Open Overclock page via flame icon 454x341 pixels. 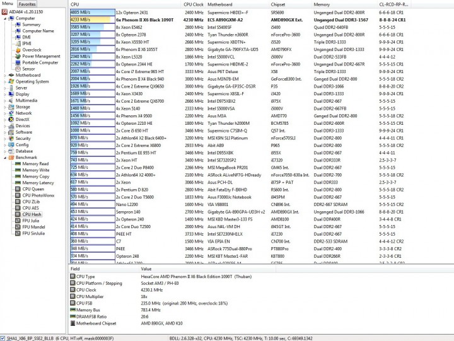tap(18, 50)
